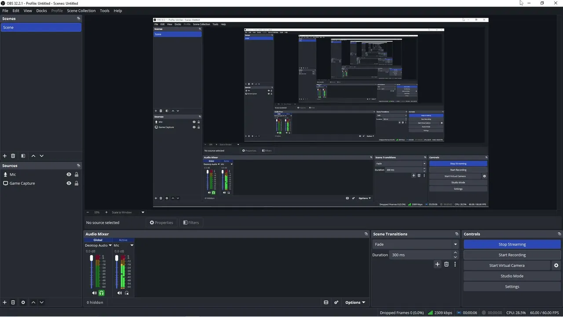This screenshot has width=563, height=317.
Task: Open Desktop Audio channel options arrow
Action: pos(110,245)
